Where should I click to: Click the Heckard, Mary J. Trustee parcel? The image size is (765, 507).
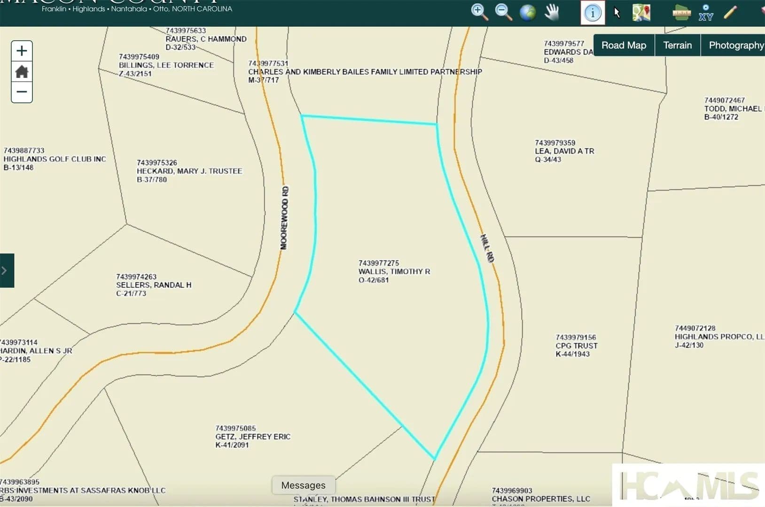pos(189,171)
